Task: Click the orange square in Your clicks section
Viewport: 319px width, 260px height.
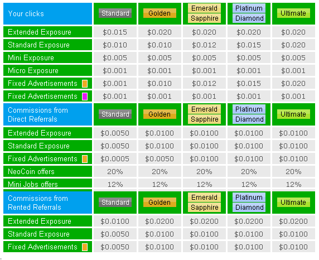Action: pyautogui.click(x=85, y=84)
